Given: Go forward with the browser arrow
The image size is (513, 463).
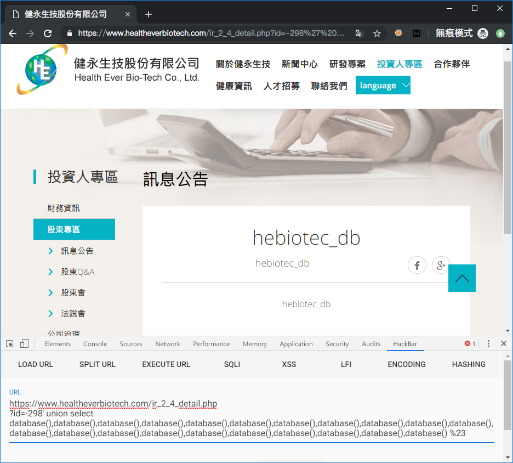Looking at the screenshot, I should [30, 33].
